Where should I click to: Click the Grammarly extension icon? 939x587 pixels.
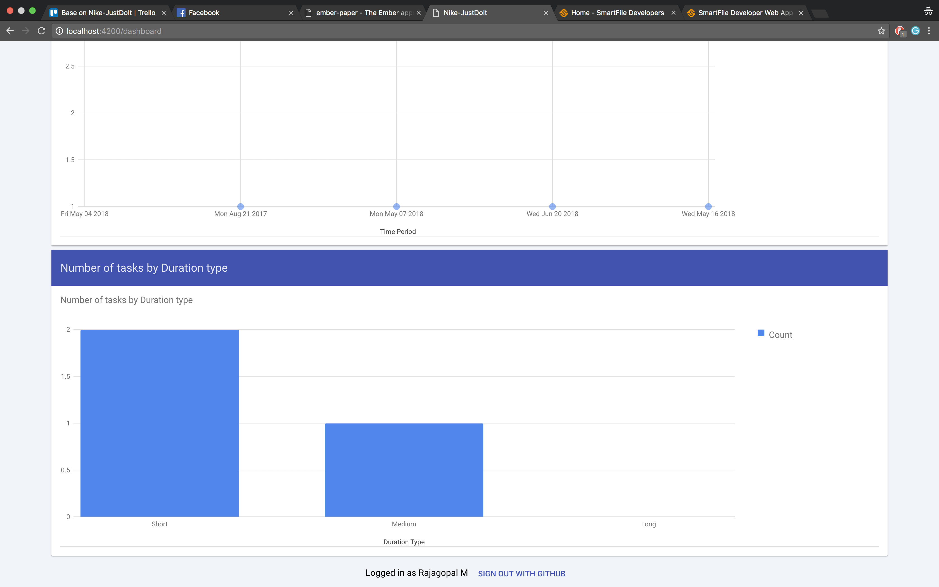pos(915,31)
